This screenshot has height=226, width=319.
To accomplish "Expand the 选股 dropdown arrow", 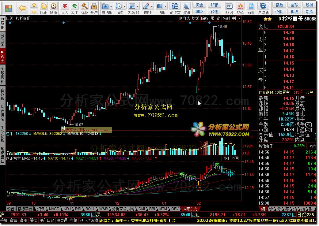I will click(165, 6).
